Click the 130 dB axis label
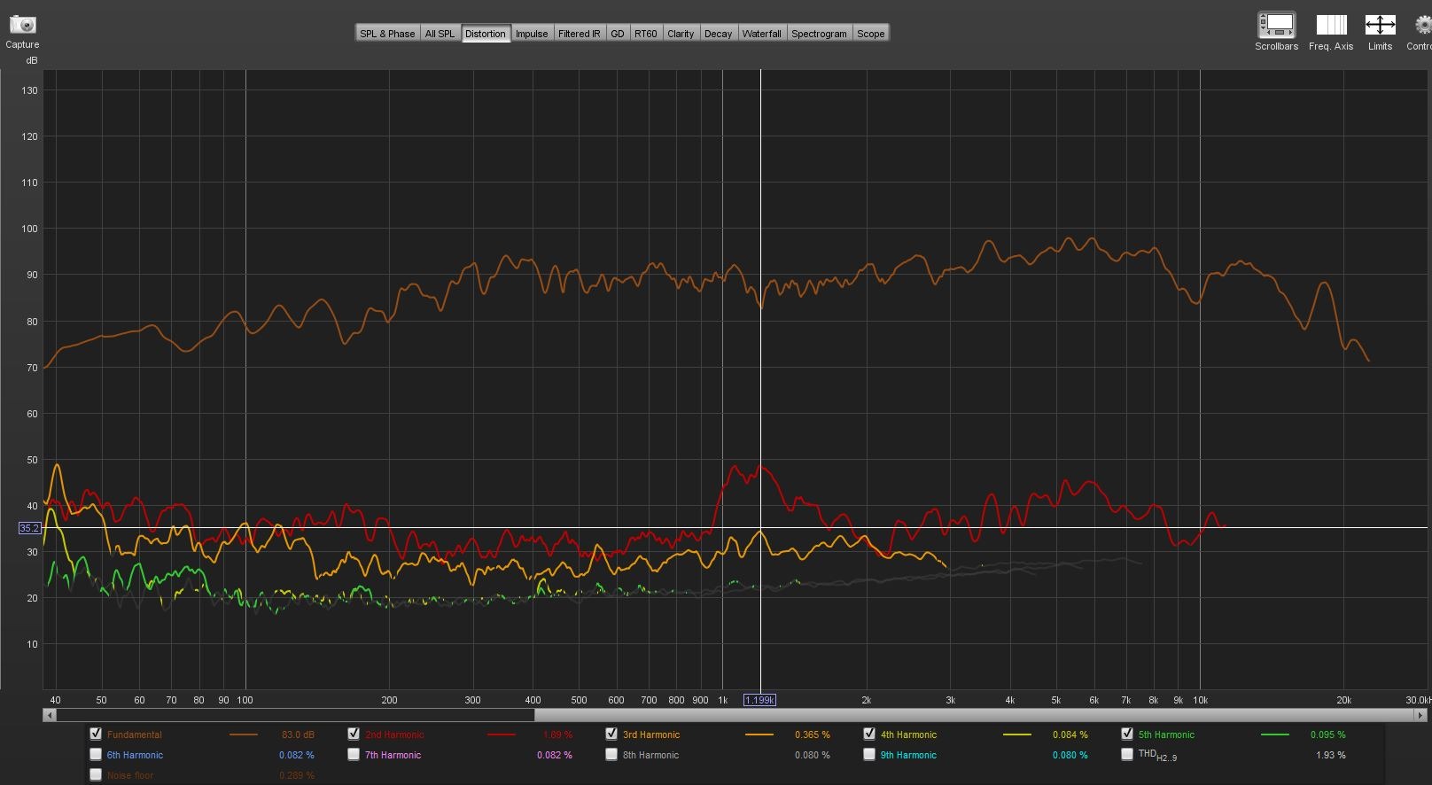 (29, 90)
